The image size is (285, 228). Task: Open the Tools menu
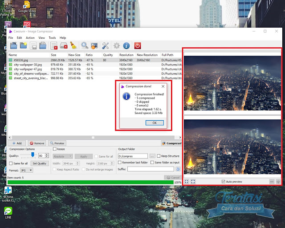click(x=52, y=38)
